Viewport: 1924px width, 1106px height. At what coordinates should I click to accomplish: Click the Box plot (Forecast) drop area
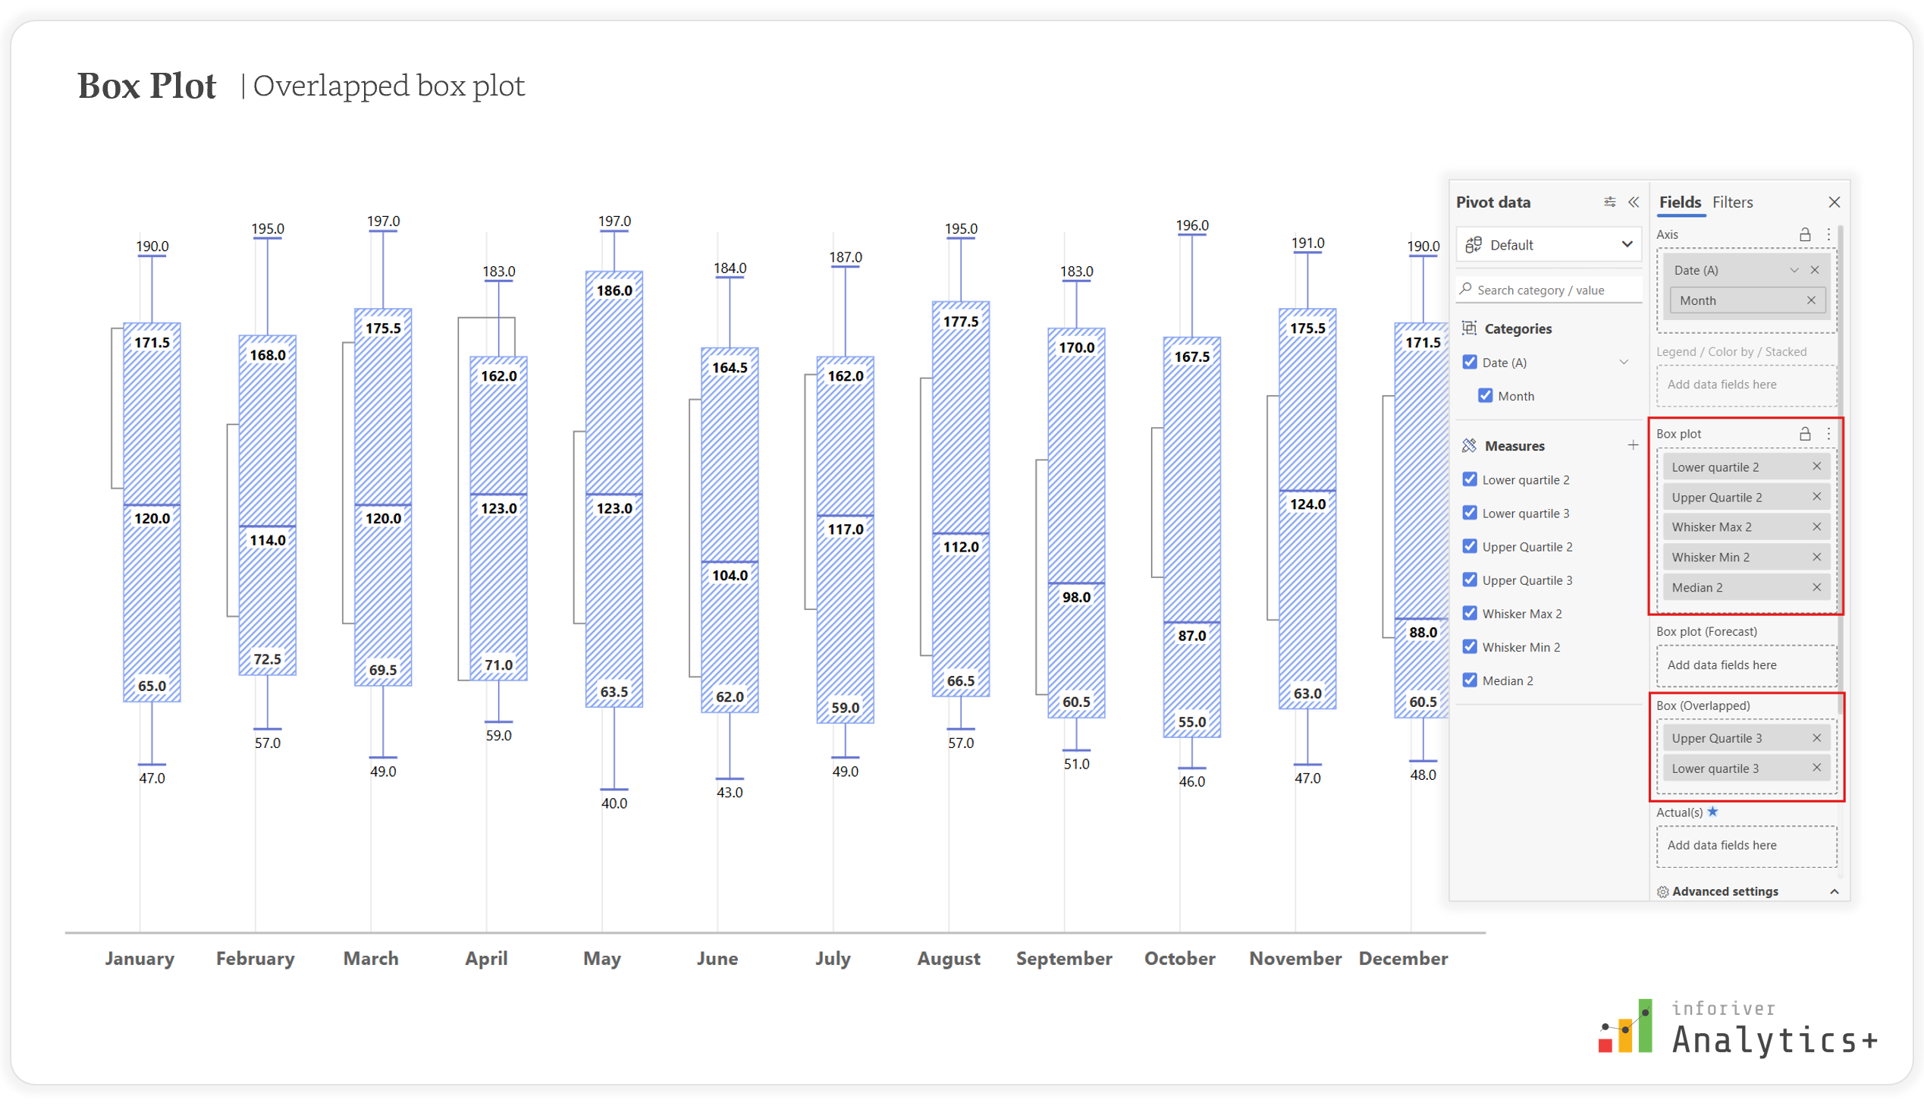(1746, 665)
